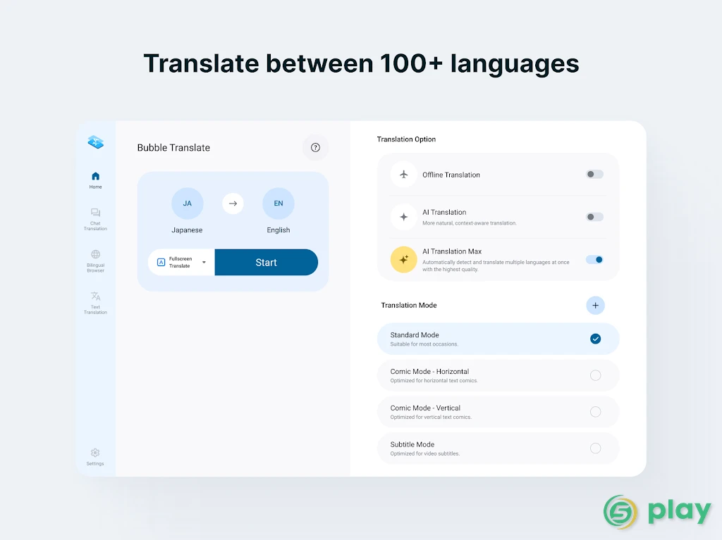The width and height of the screenshot is (722, 540).
Task: Select Comic Mode - Vertical radio button
Action: pos(595,412)
